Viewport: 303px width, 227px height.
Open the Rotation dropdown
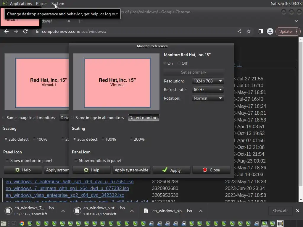pyautogui.click(x=208, y=98)
